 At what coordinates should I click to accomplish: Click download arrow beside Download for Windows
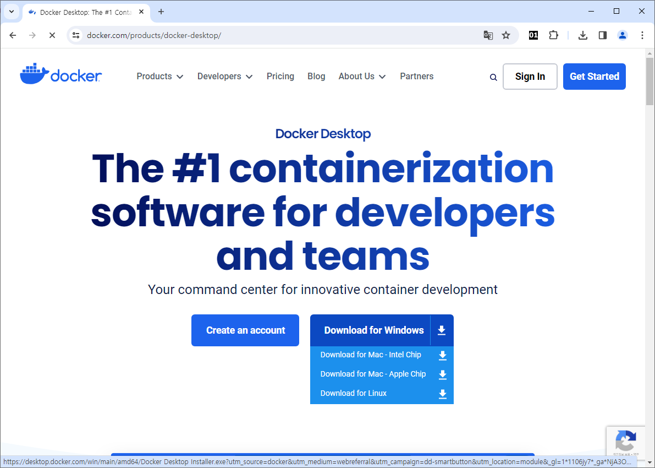[x=442, y=330]
